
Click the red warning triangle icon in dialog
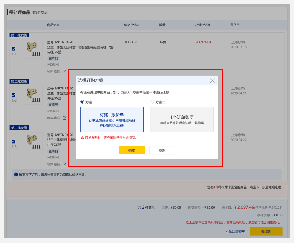[x=82, y=137]
